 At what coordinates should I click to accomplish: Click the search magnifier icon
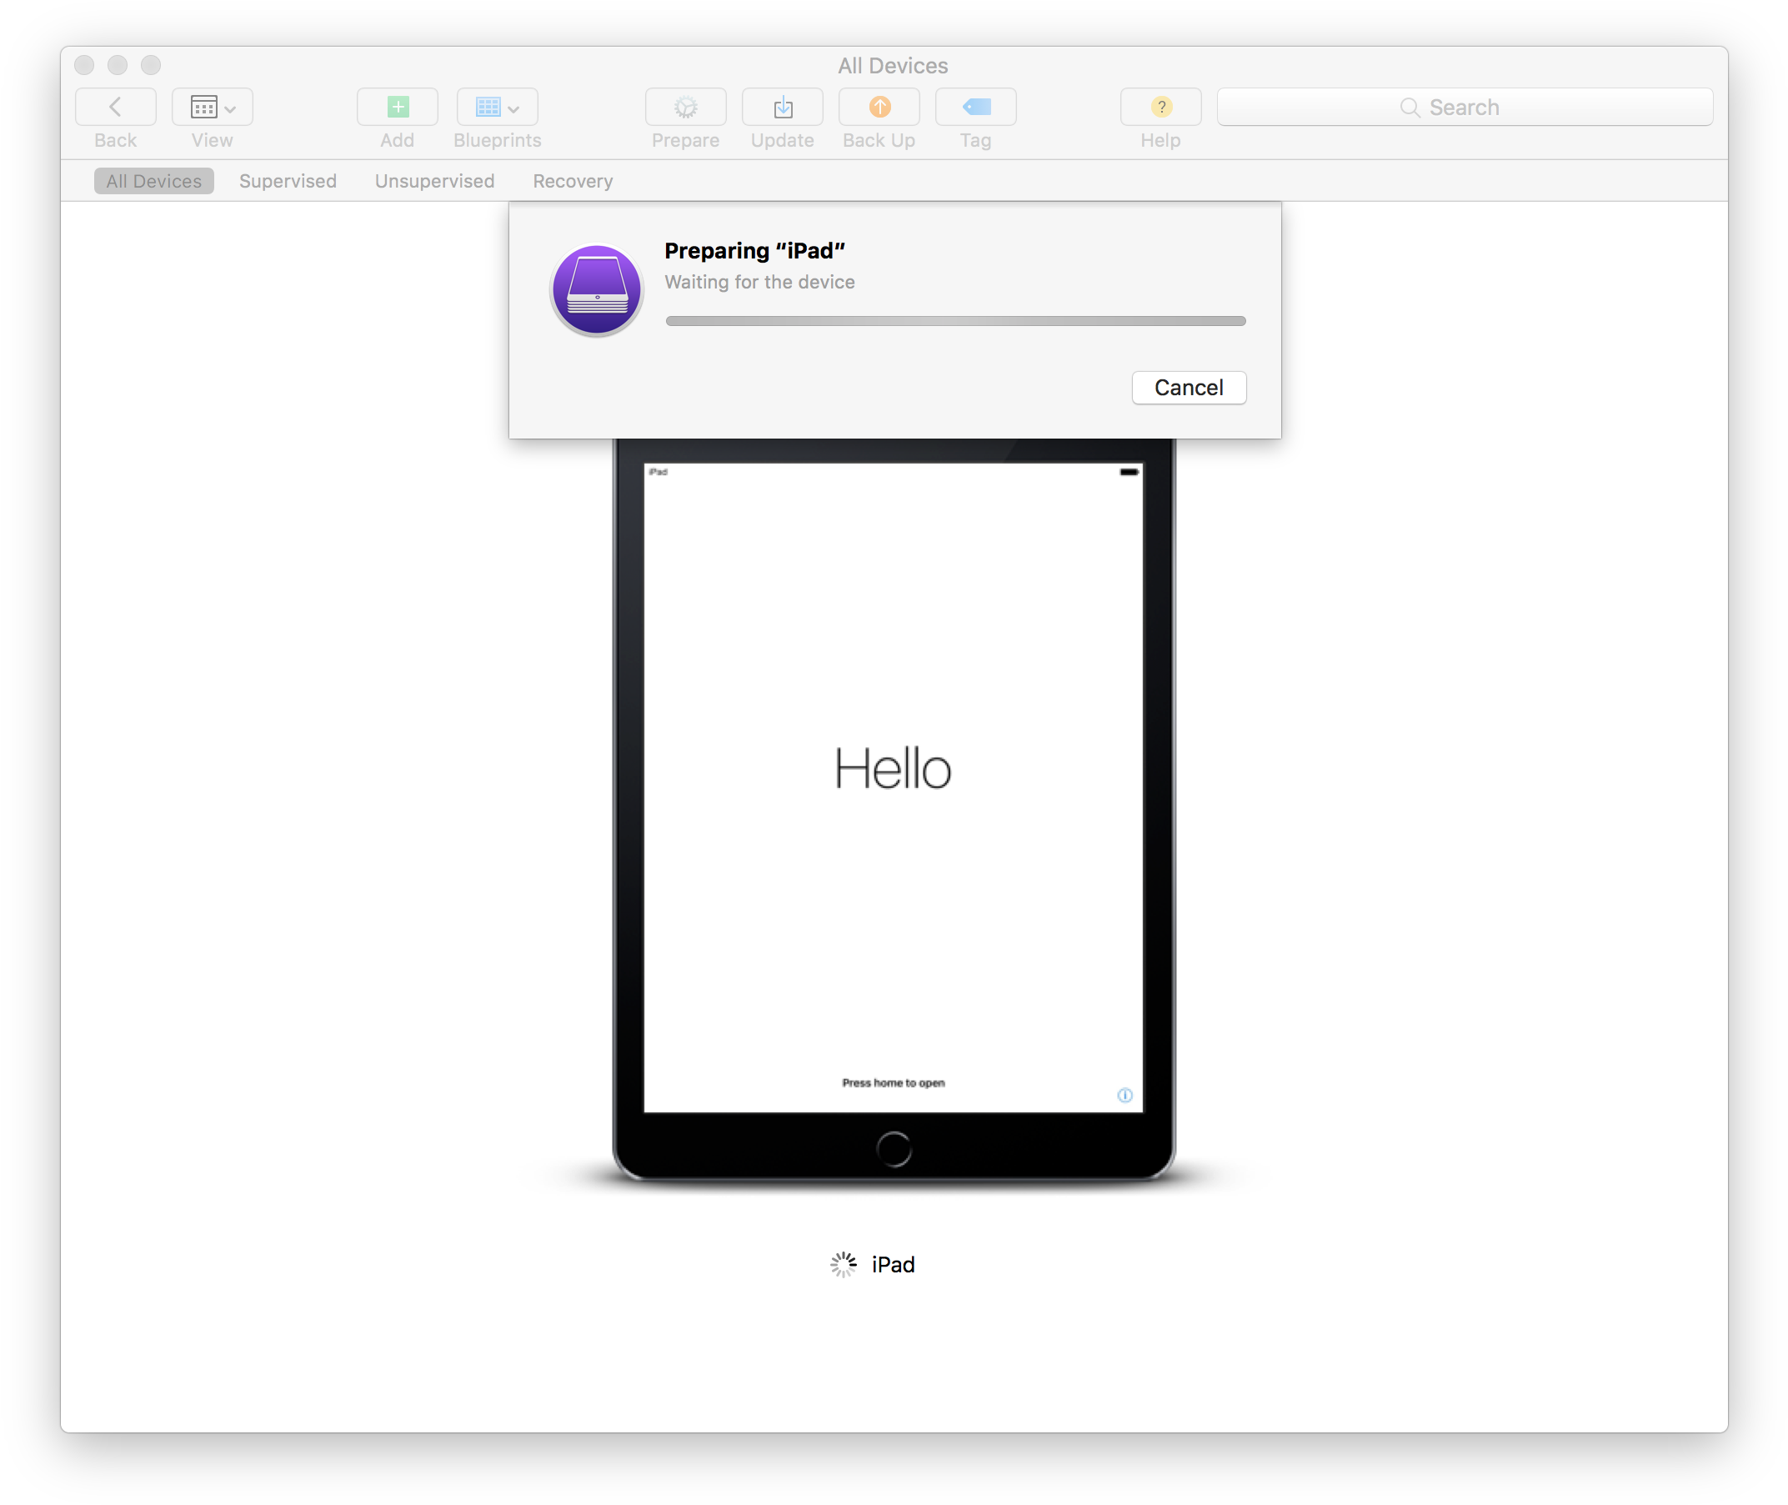click(x=1410, y=107)
